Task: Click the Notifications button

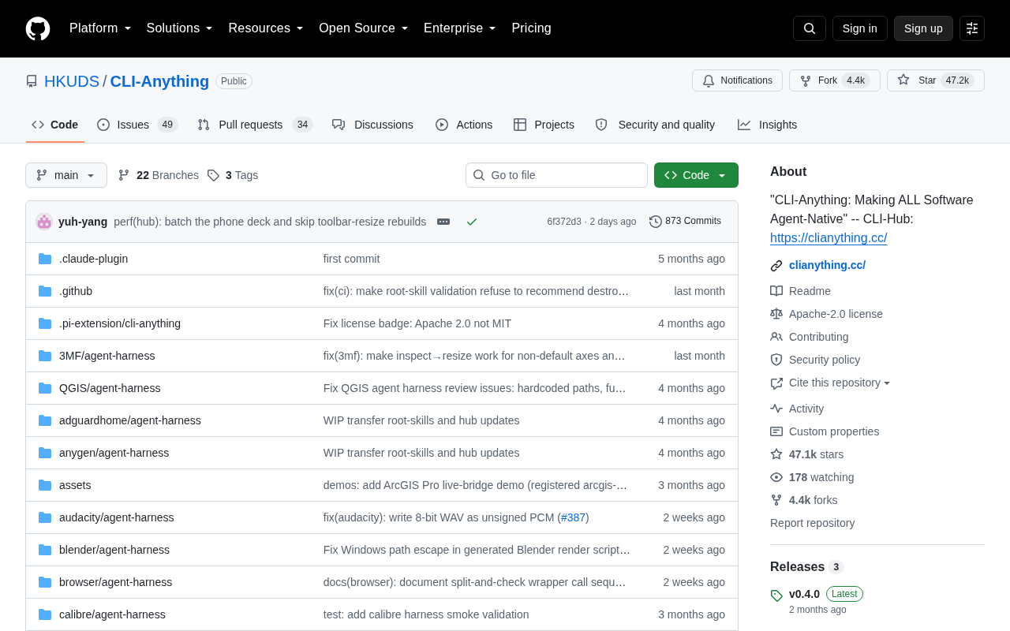Action: point(737,80)
